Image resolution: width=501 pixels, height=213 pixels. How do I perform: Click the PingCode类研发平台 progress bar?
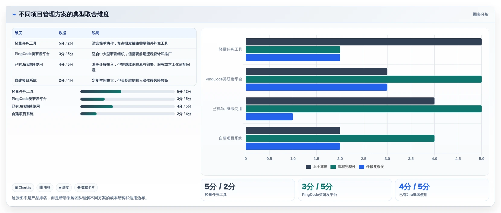(x=127, y=99)
